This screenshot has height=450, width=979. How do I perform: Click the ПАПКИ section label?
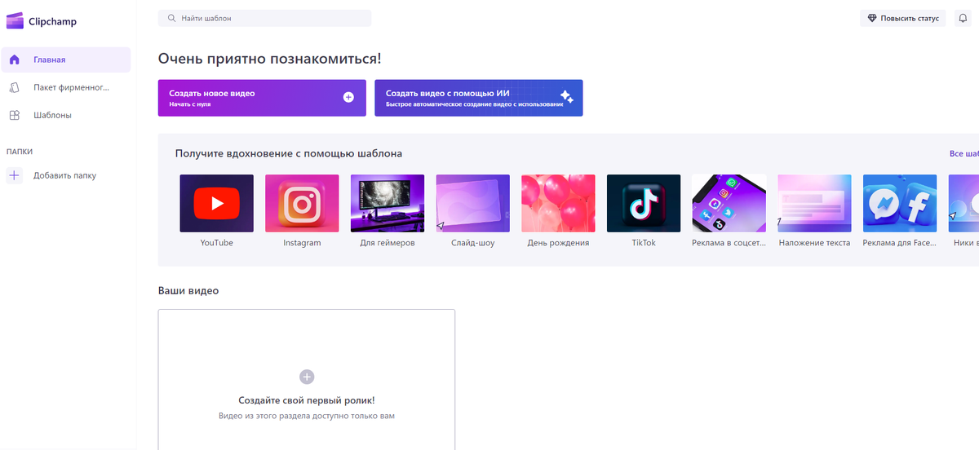tap(20, 152)
